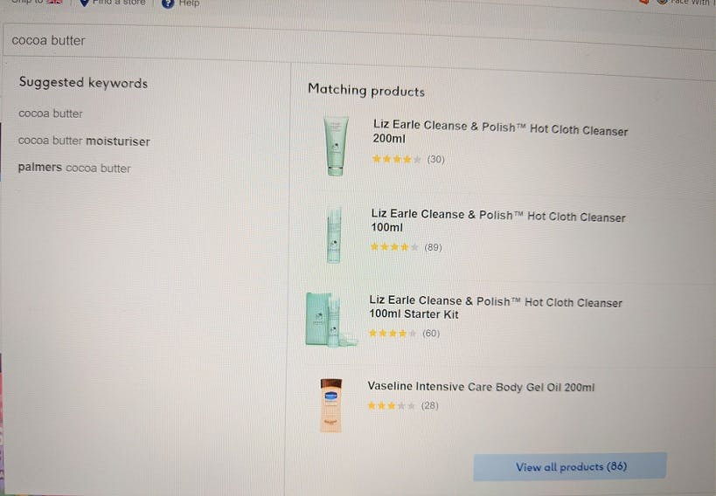
Task: Open the 100ml Starter Kit product title
Action: click(x=496, y=307)
